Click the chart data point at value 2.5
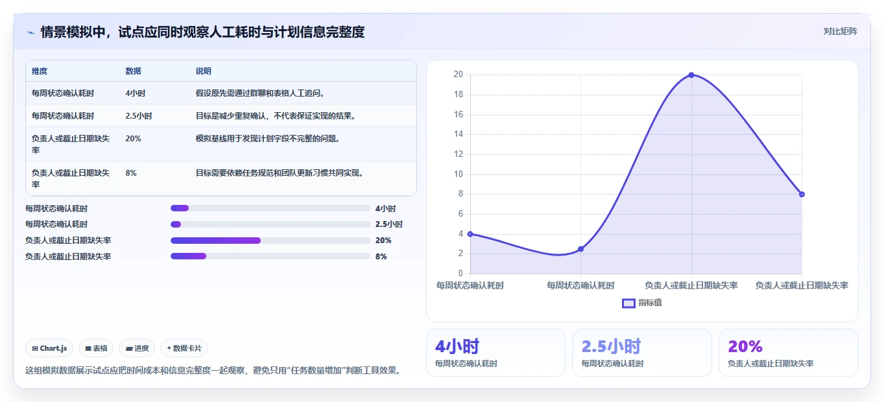The width and height of the screenshot is (884, 402). [580, 249]
